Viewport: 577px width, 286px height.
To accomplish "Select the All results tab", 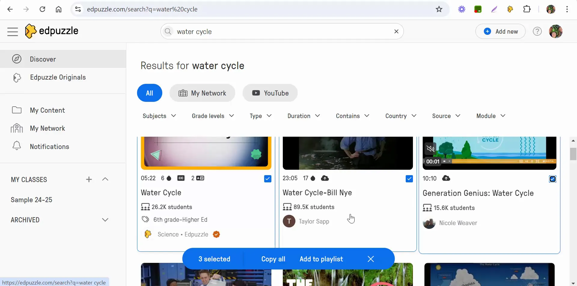I will 150,93.
